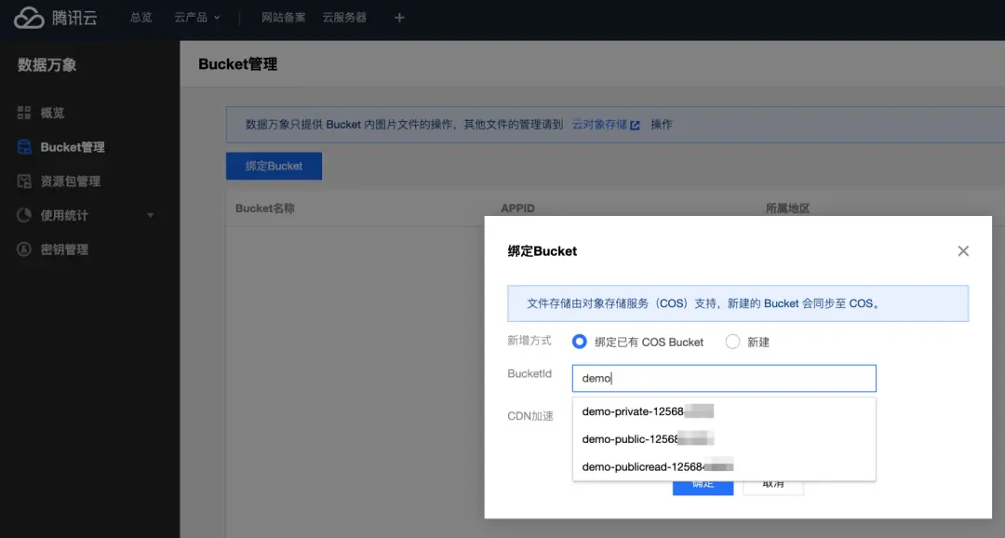The height and width of the screenshot is (538, 1005).
Task: Click the BucketId input field
Action: point(724,378)
